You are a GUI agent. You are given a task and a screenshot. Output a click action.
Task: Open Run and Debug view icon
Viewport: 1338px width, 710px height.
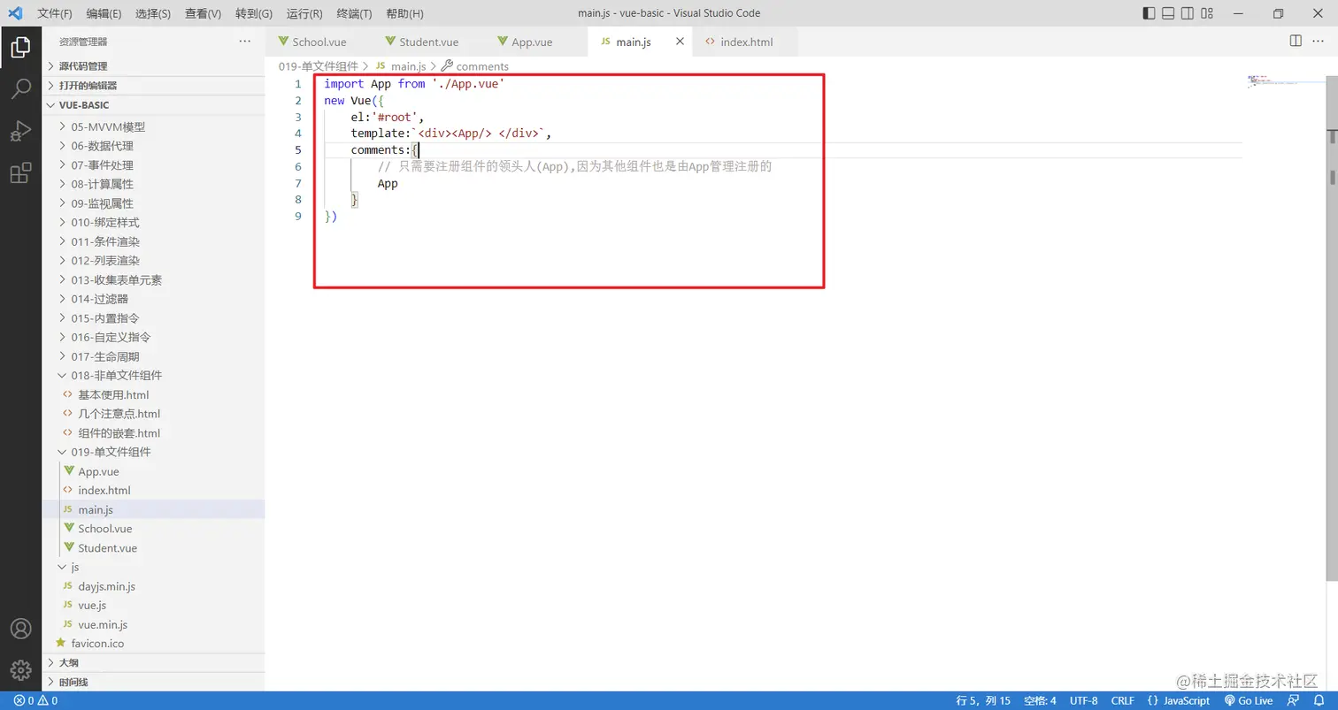pos(20,131)
